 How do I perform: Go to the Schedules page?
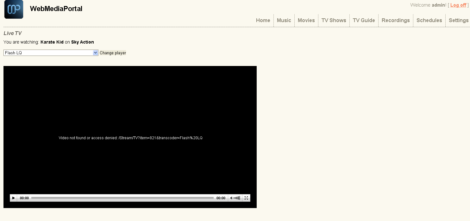pos(429,20)
